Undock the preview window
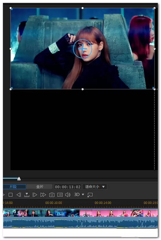Screen dimensions: 161x240 [90, 195]
